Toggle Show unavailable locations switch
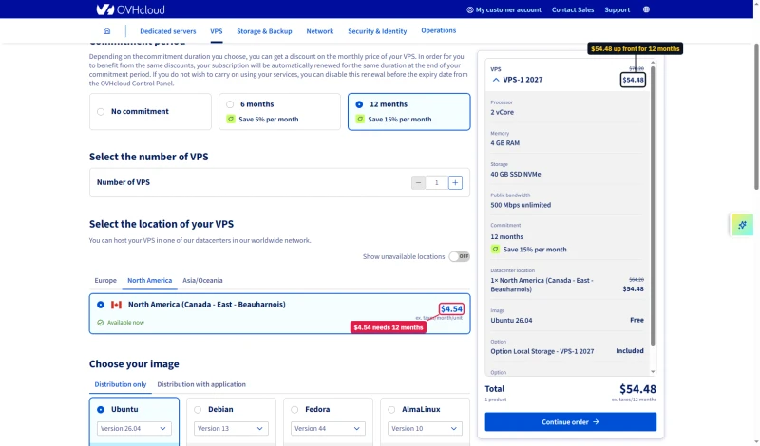This screenshot has width=760, height=446. point(459,256)
